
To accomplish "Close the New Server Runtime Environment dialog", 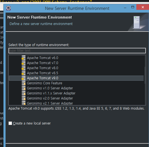I will (x=143, y=7).
